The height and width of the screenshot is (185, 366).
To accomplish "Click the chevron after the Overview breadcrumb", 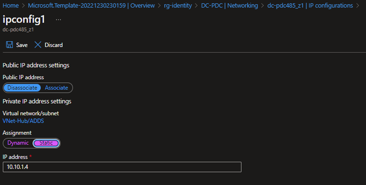I will [x=159, y=6].
